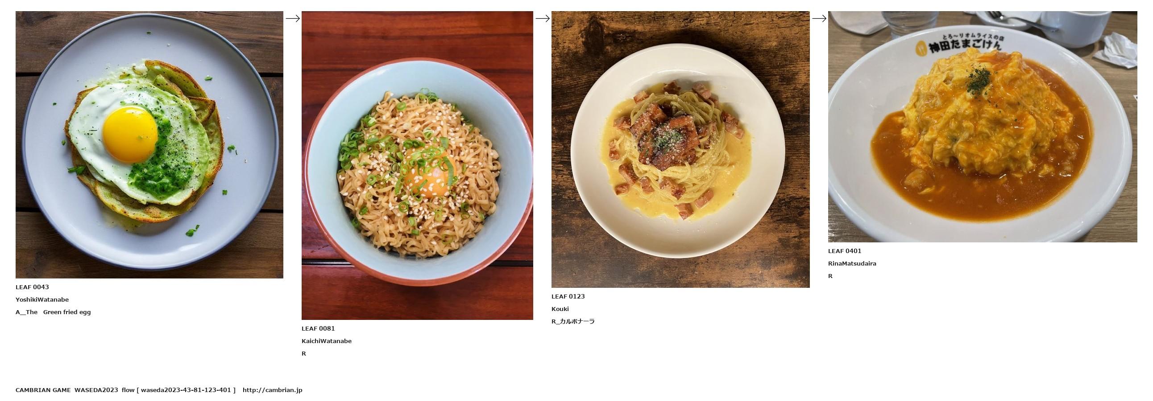This screenshot has width=1153, height=401.
Task: Open the noodle bowl with egg yolk photo
Action: [x=417, y=165]
